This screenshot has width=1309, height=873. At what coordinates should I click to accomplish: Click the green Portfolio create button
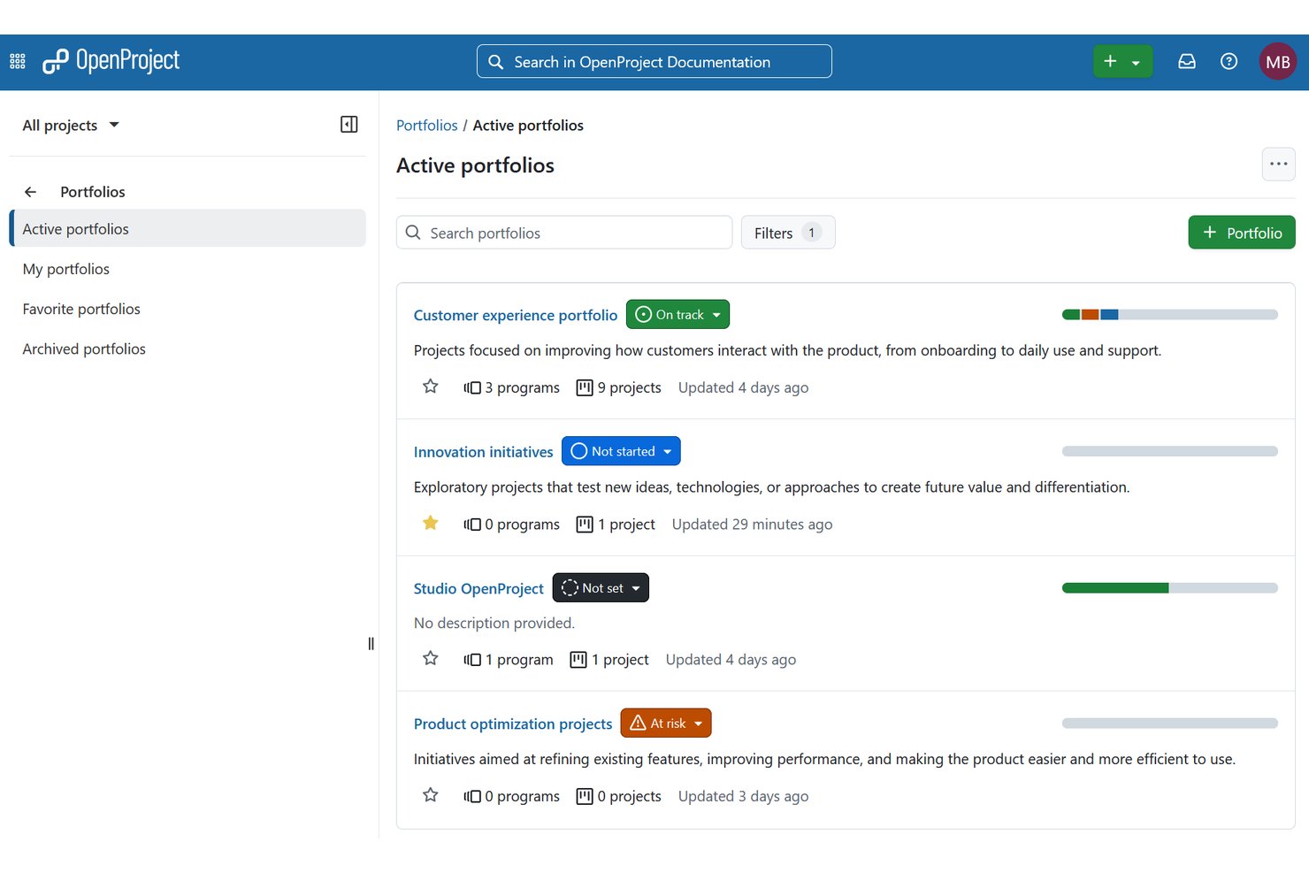[1242, 233]
